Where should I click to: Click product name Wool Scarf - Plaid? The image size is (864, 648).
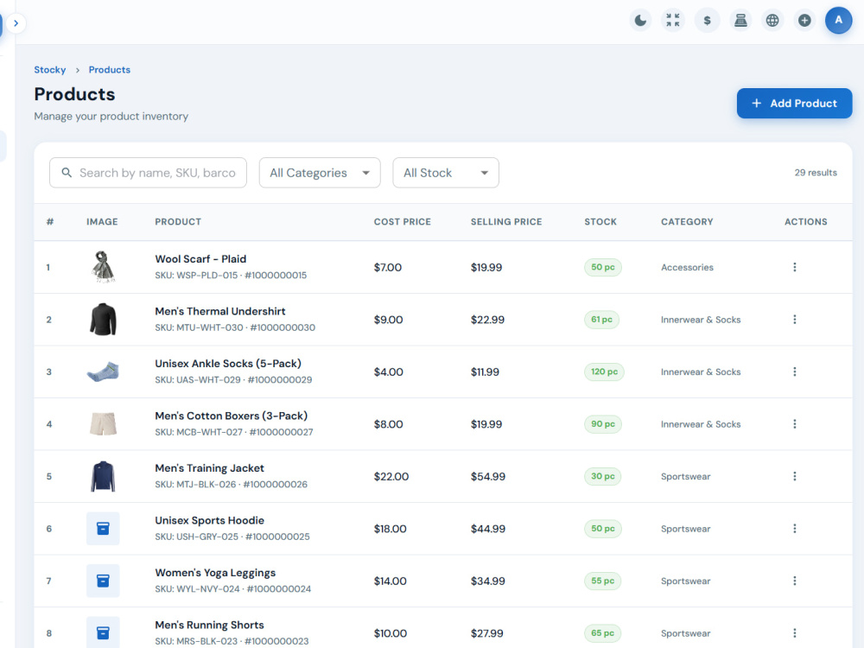pyautogui.click(x=200, y=259)
